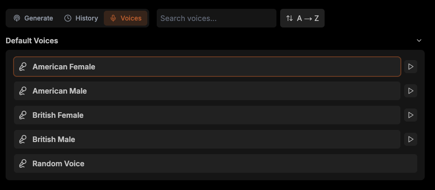Play the American Female voice preview

(411, 67)
